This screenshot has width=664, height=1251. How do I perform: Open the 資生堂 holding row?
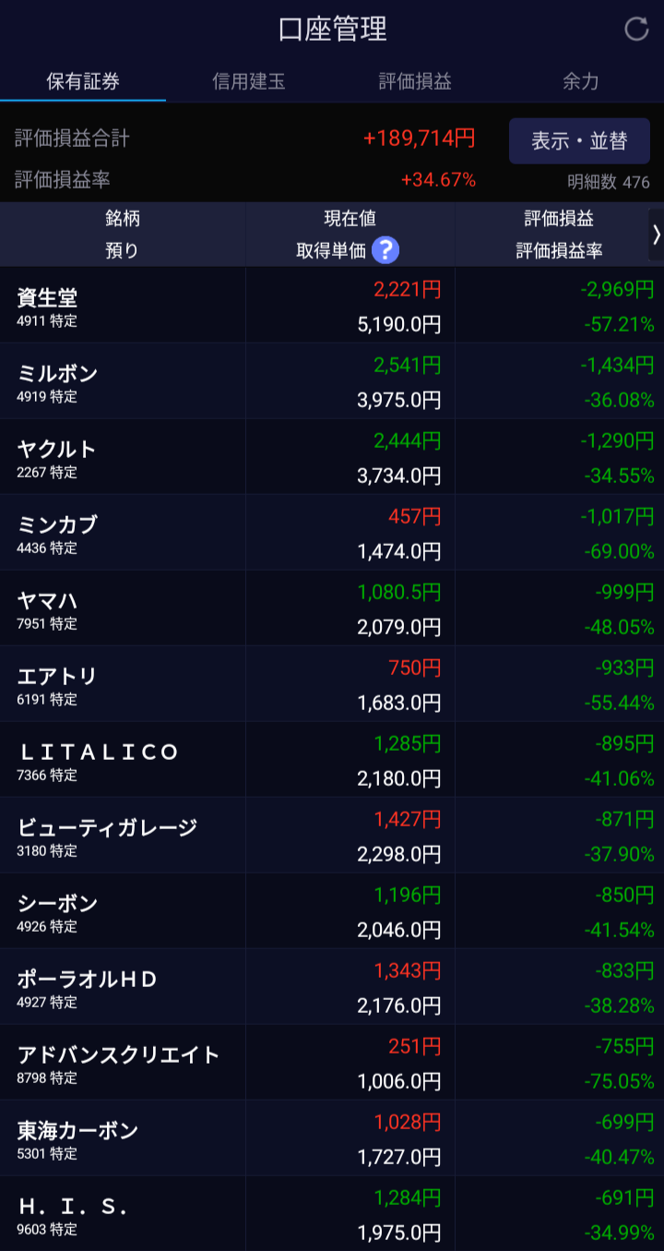click(x=332, y=306)
